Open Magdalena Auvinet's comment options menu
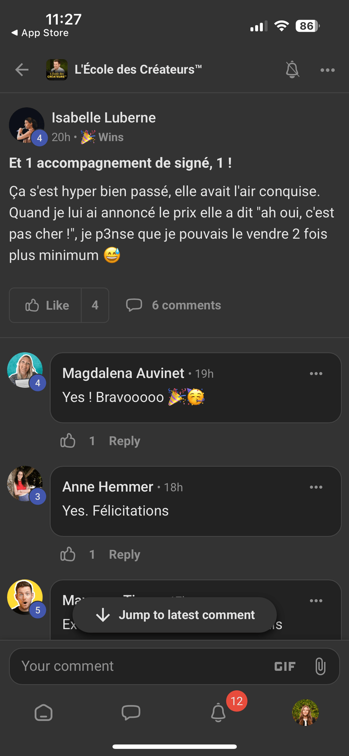Screen dimensions: 349x756 [316, 373]
